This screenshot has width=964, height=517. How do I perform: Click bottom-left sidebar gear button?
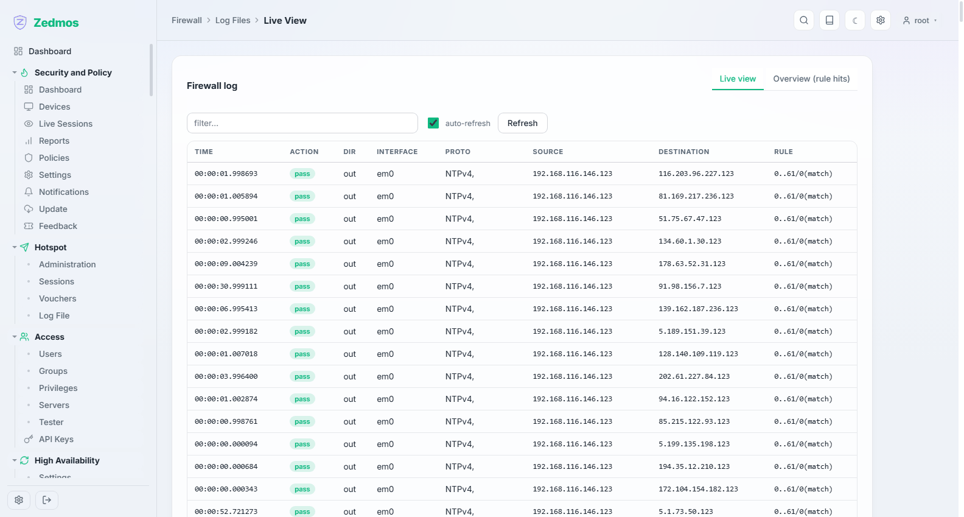(x=19, y=500)
